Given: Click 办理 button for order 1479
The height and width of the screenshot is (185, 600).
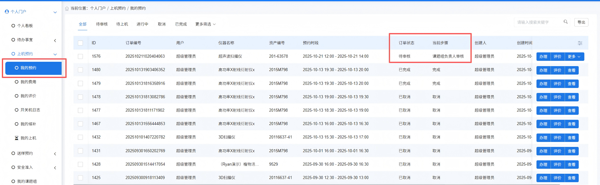Looking at the screenshot, I should pos(543,84).
